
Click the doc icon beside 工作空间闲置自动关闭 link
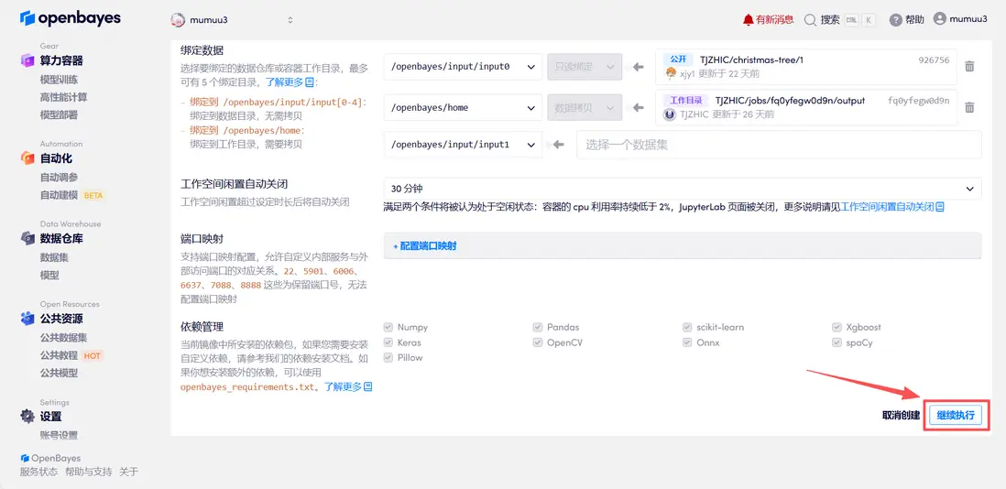point(940,207)
